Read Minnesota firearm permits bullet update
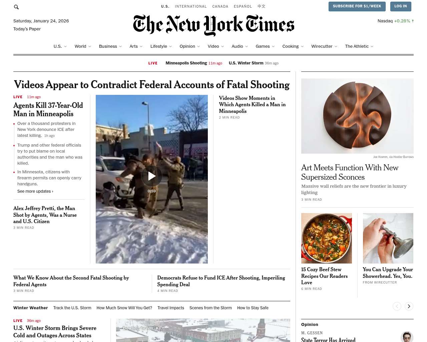427x342 pixels. tap(49, 178)
